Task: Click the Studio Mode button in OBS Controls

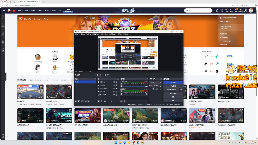Action: click(173, 93)
